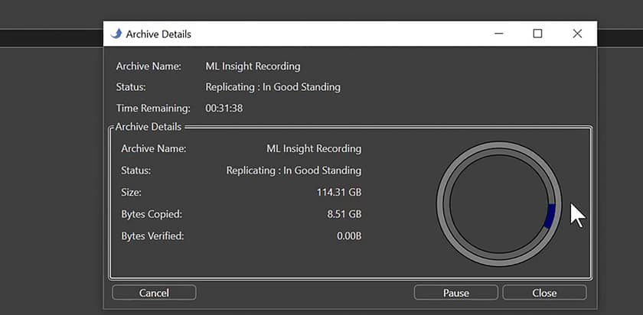Click the blue progress segment on the ring
This screenshot has height=315, width=643.
(x=550, y=216)
